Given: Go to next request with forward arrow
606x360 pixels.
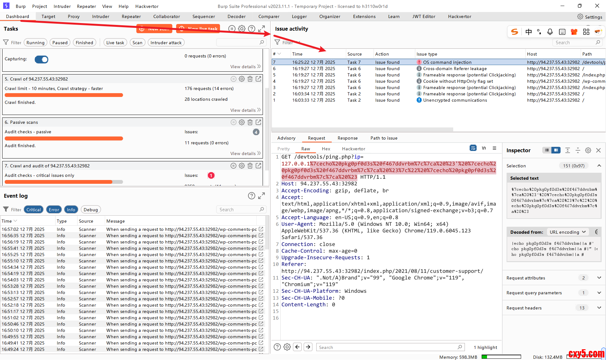Looking at the screenshot, I should 308,347.
